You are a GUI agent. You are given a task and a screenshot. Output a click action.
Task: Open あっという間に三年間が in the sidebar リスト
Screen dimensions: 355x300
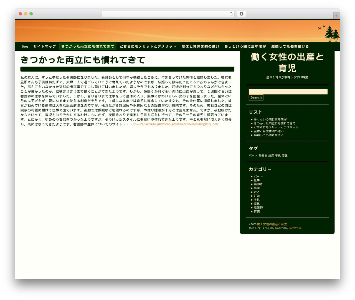[270, 120]
